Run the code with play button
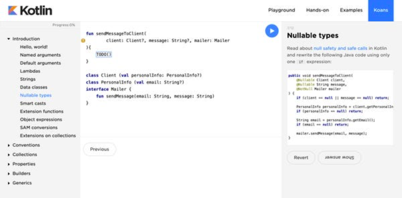Image resolution: width=402 pixels, height=198 pixels. click(x=272, y=31)
